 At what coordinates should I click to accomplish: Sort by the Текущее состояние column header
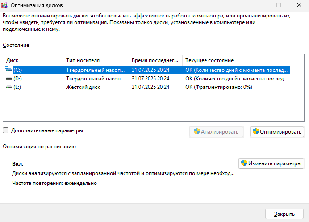236,60
